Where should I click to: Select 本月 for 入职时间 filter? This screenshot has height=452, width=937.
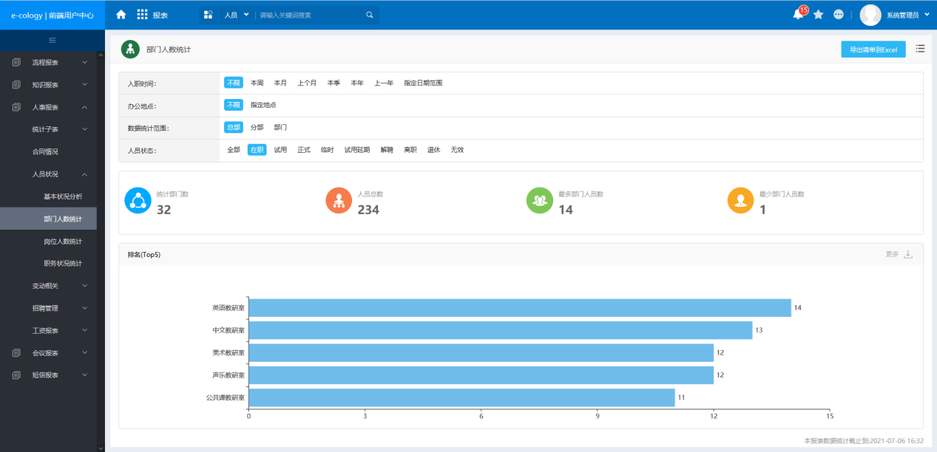(280, 83)
